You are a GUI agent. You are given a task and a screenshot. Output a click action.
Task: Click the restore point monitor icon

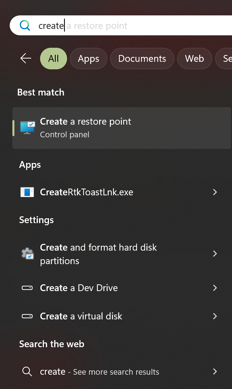27,128
